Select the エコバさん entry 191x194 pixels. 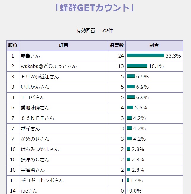click(x=33, y=97)
